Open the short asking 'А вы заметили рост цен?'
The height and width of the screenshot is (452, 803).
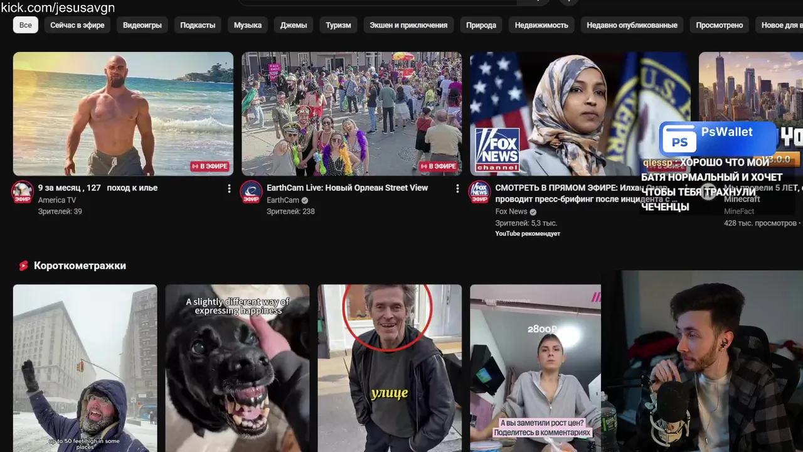(x=536, y=368)
